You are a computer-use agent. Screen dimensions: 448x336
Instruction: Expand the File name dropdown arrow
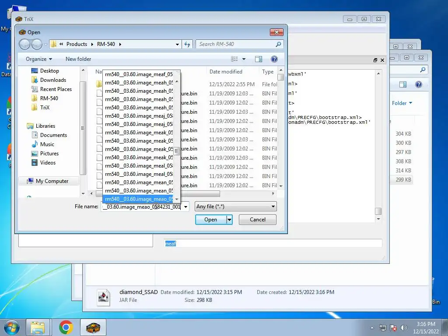pos(185,206)
